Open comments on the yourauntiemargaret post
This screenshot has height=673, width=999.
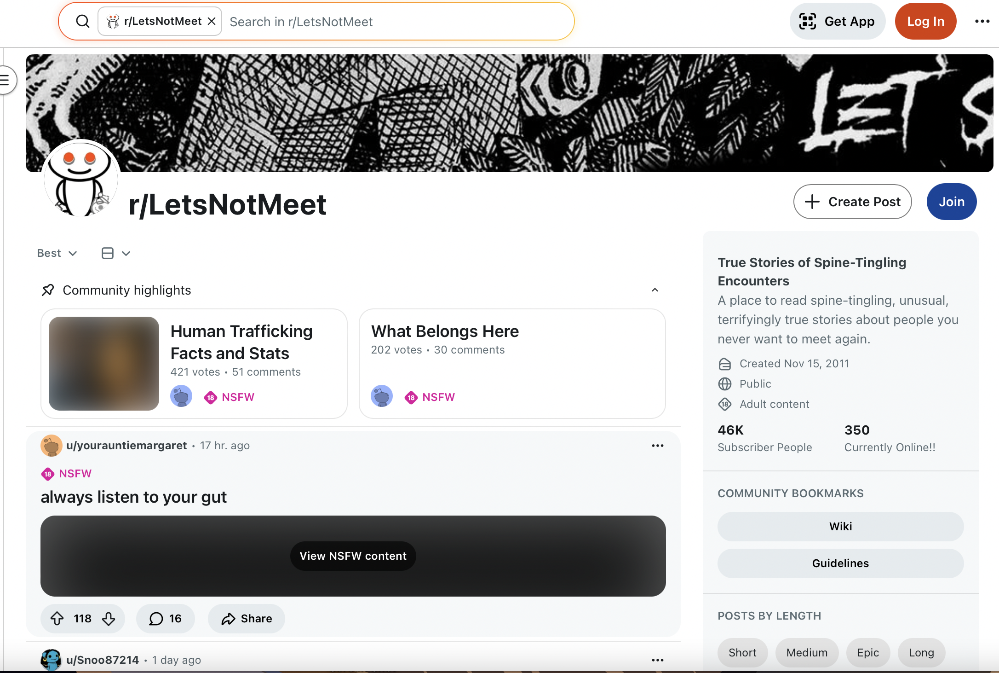pyautogui.click(x=165, y=618)
